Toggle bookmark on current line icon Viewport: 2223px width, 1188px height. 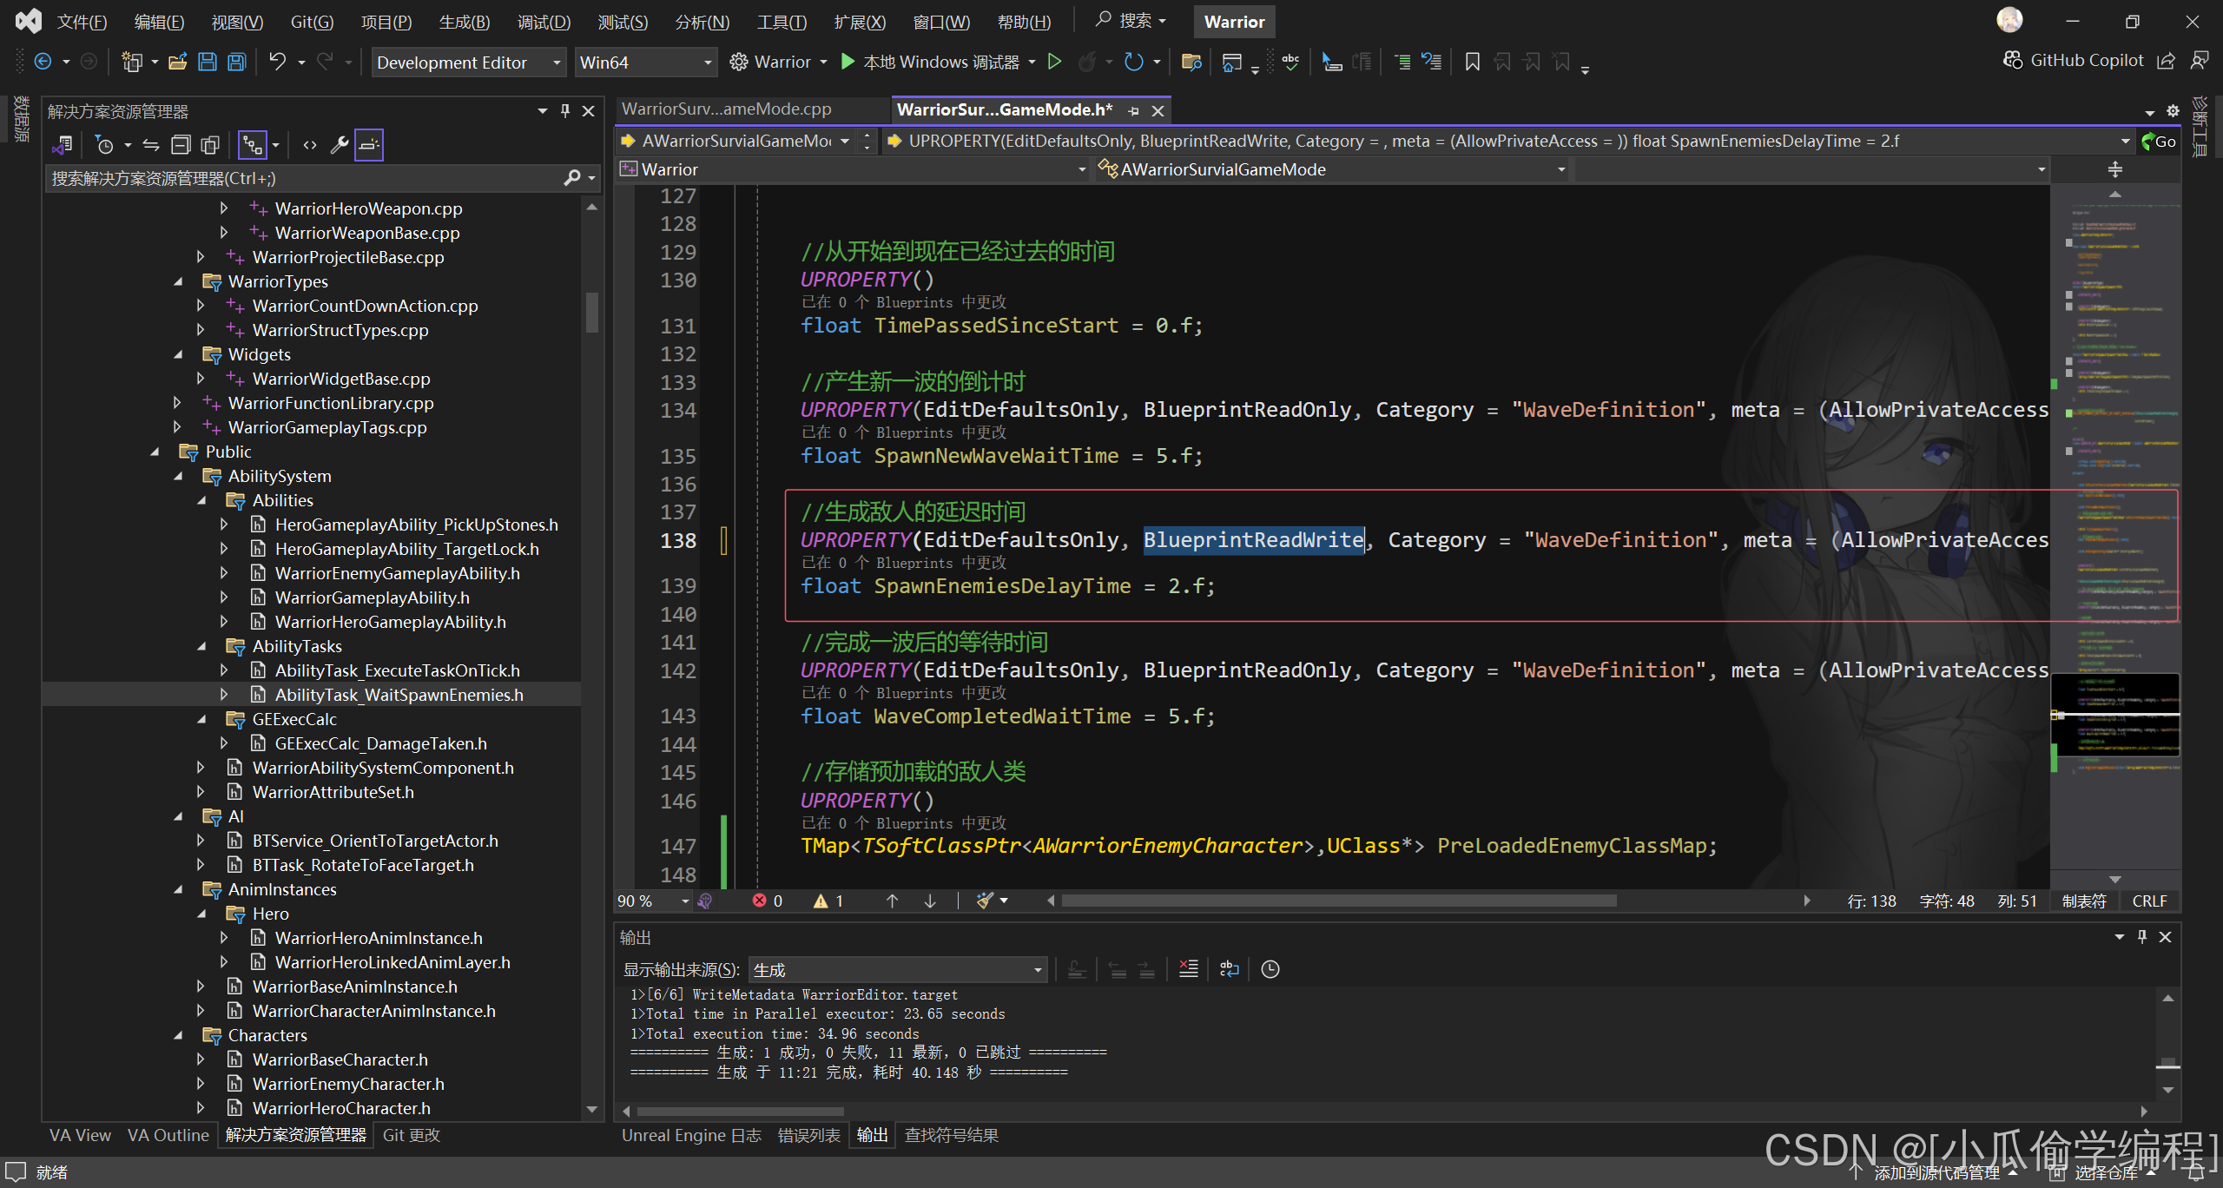[x=1472, y=62]
